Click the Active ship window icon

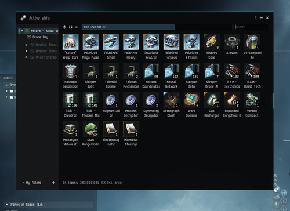(23, 18)
